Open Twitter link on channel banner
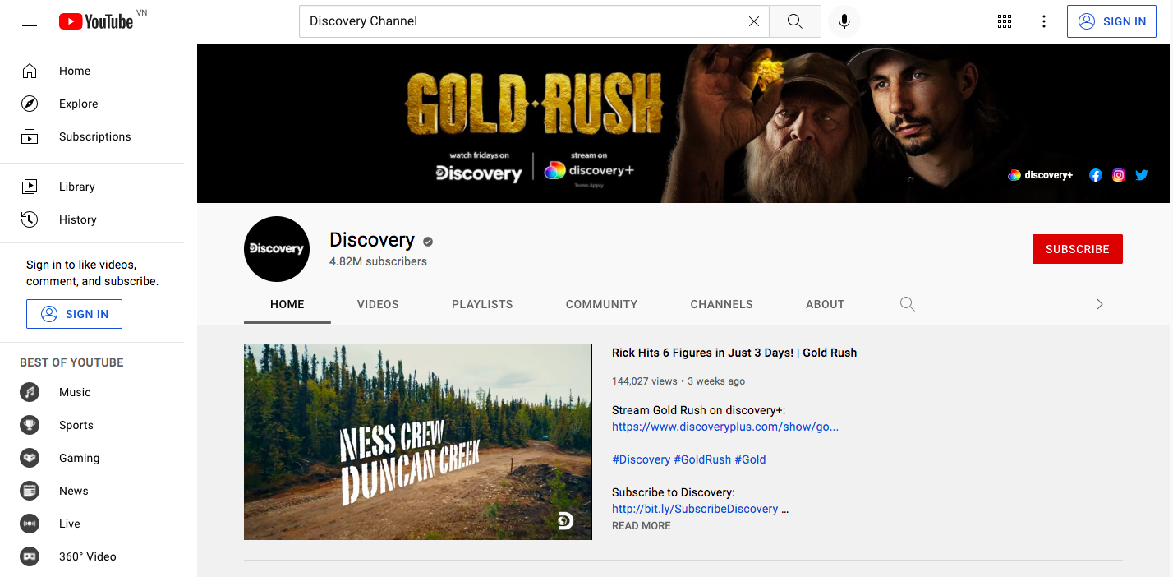1173x577 pixels. 1141,175
